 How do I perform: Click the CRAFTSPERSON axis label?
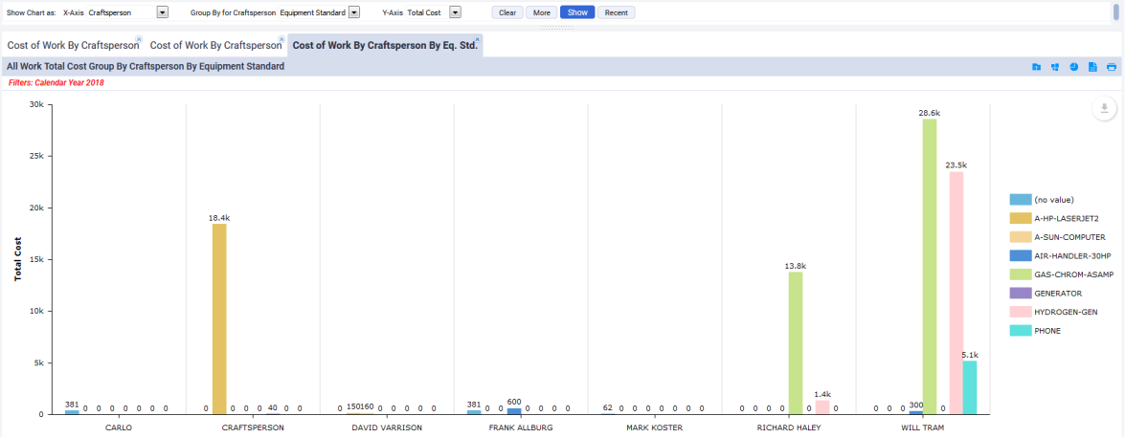click(253, 428)
